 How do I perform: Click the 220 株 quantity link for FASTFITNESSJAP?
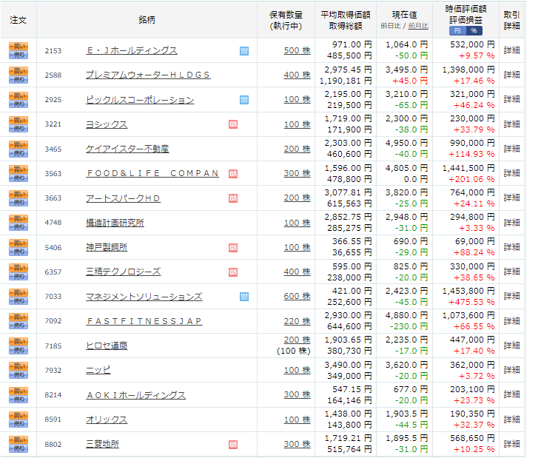(297, 321)
